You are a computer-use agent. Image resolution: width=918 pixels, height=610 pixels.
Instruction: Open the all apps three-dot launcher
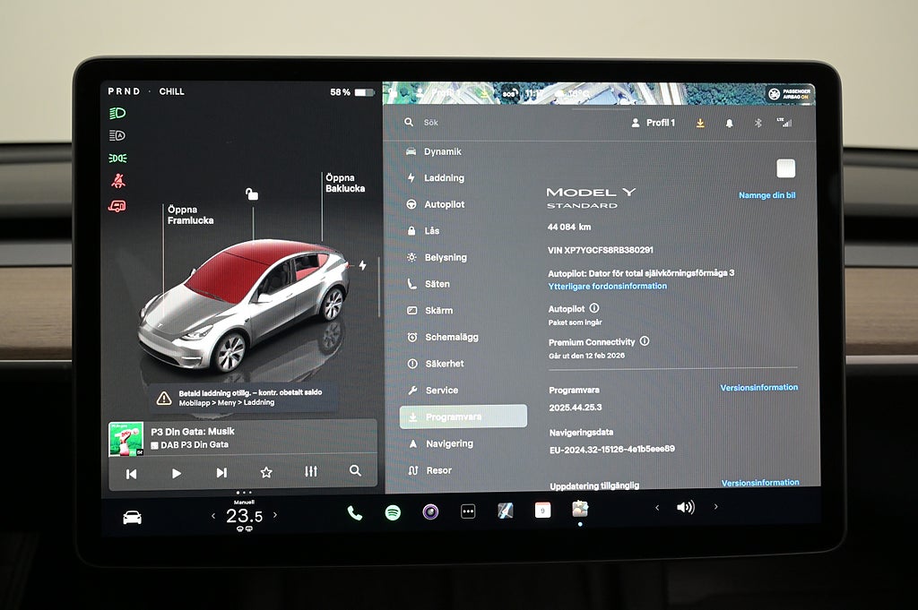468,511
